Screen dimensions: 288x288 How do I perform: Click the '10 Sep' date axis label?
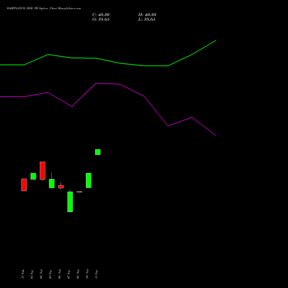pos(87,274)
